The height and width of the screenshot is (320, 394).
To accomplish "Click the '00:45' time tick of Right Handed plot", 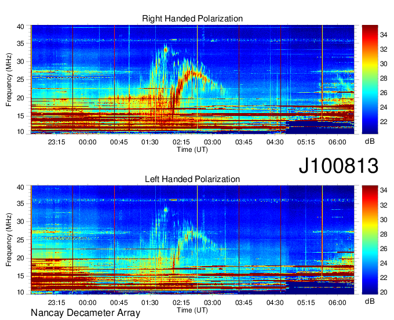I will point(119,142).
